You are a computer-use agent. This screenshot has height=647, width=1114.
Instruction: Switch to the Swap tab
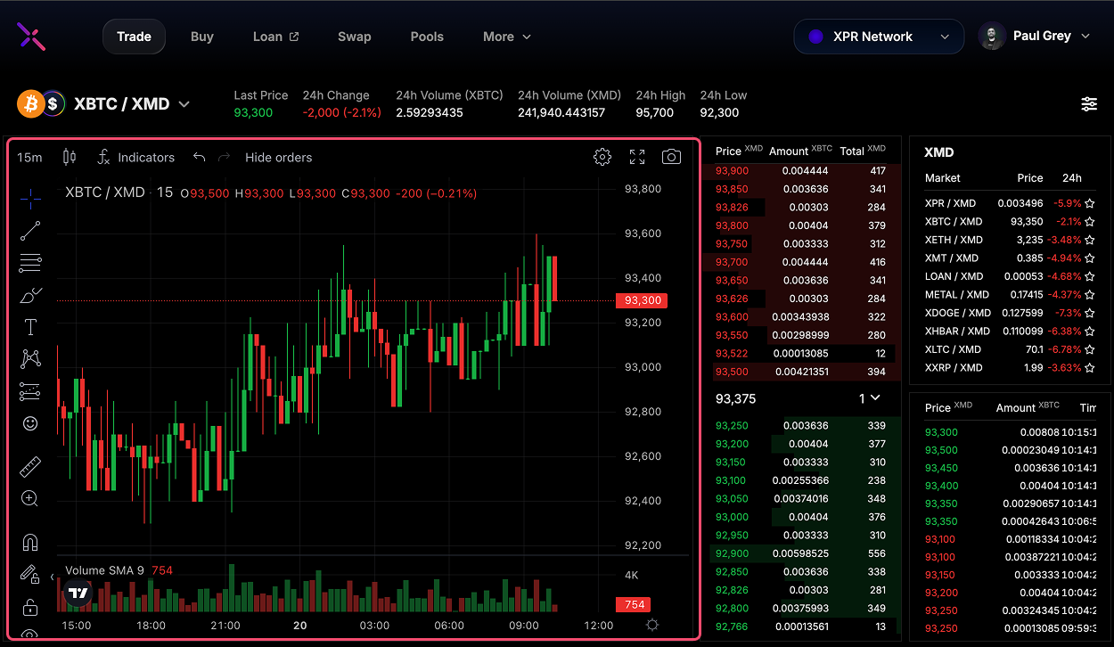[x=354, y=37]
